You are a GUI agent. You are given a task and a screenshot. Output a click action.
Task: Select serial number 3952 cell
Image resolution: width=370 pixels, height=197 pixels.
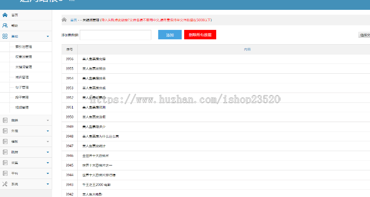pos(69,97)
